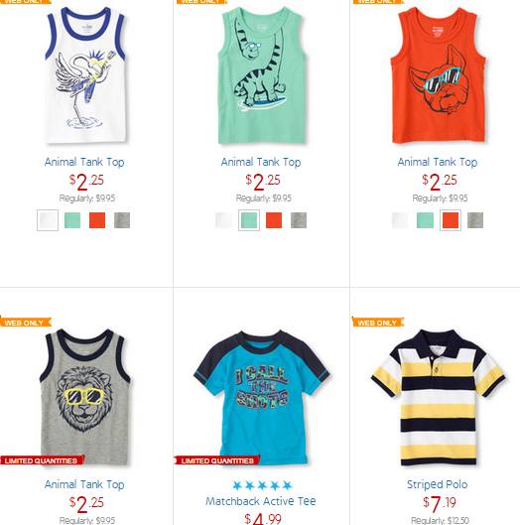
Task: Click LIMITED QUANTITIES badge on lion tank top
Action: tap(42, 460)
